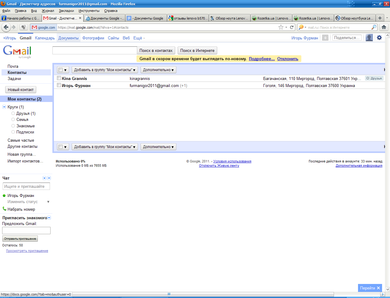
Task: Open the Gmail settings gear icon
Action: (x=379, y=38)
